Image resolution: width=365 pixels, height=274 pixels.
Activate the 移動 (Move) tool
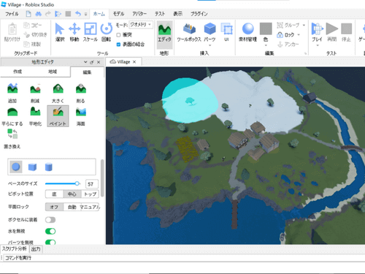tap(74, 32)
